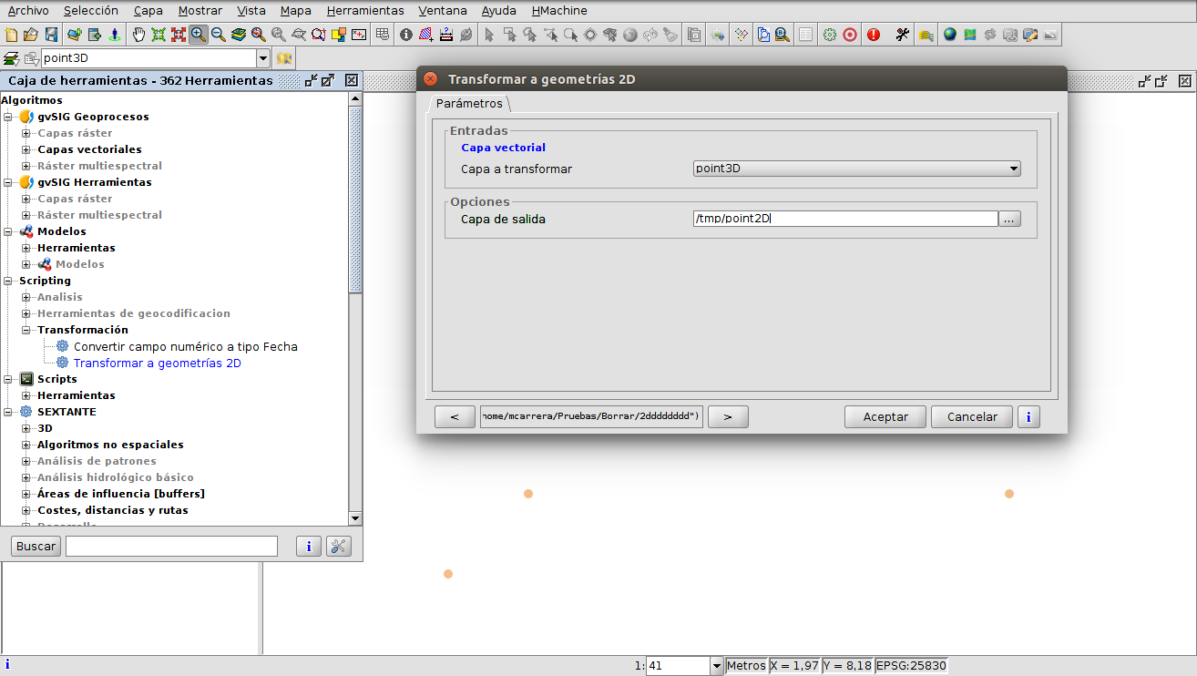Click the new project icon in toolbar
Image resolution: width=1197 pixels, height=676 pixels.
click(x=12, y=35)
